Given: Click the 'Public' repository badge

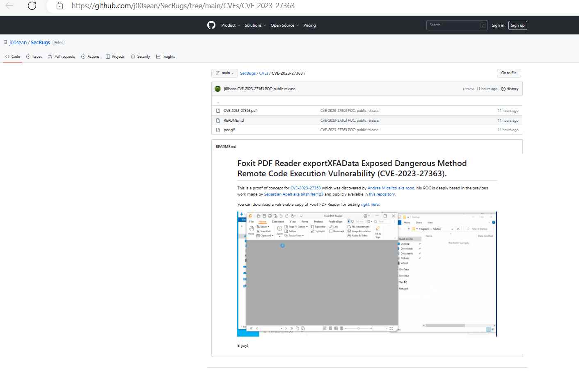Looking at the screenshot, I should [x=59, y=43].
